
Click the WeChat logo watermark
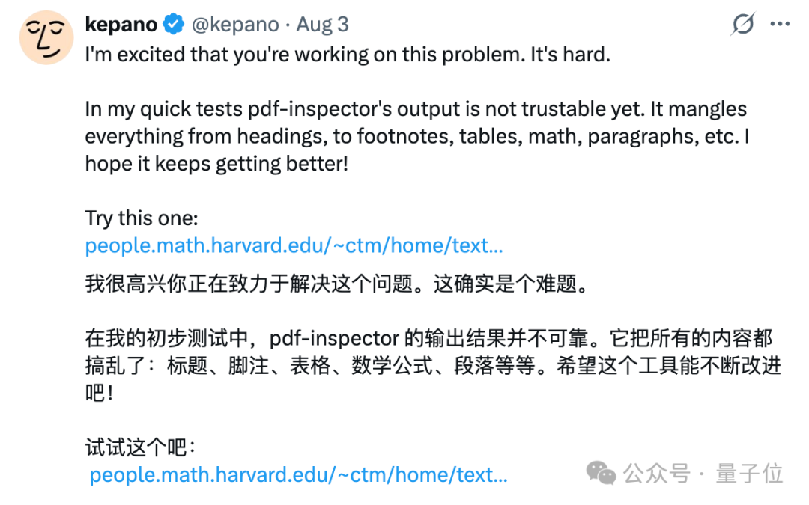point(601,473)
